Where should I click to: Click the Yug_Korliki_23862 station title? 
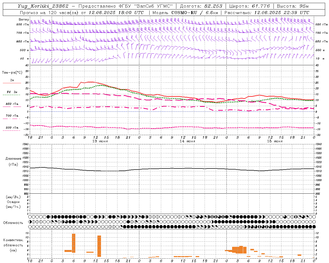pyautogui.click(x=43, y=6)
